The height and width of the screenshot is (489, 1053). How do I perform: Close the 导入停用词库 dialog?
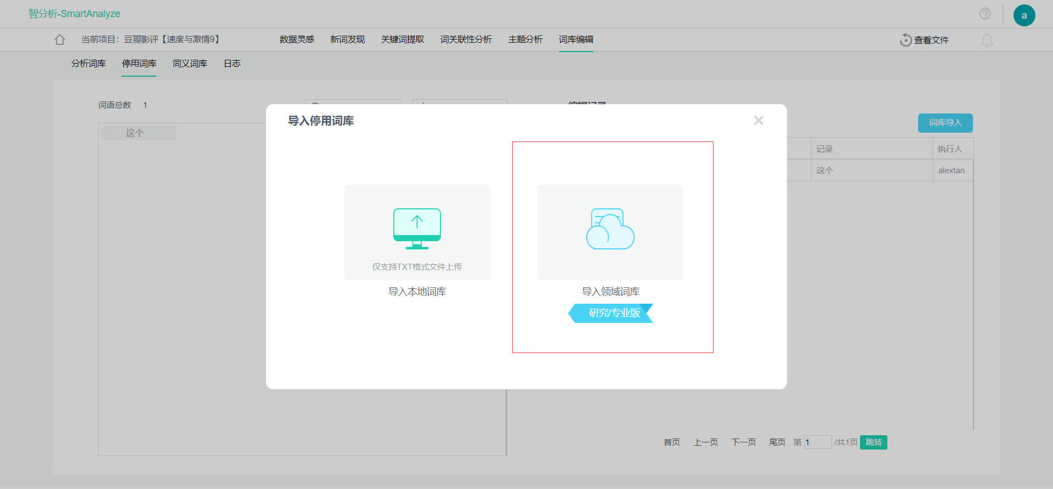[x=758, y=120]
